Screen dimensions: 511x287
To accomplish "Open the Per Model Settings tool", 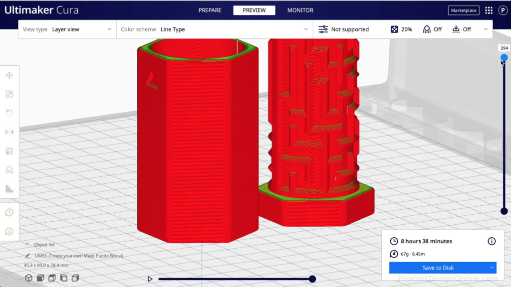I will tap(9, 151).
